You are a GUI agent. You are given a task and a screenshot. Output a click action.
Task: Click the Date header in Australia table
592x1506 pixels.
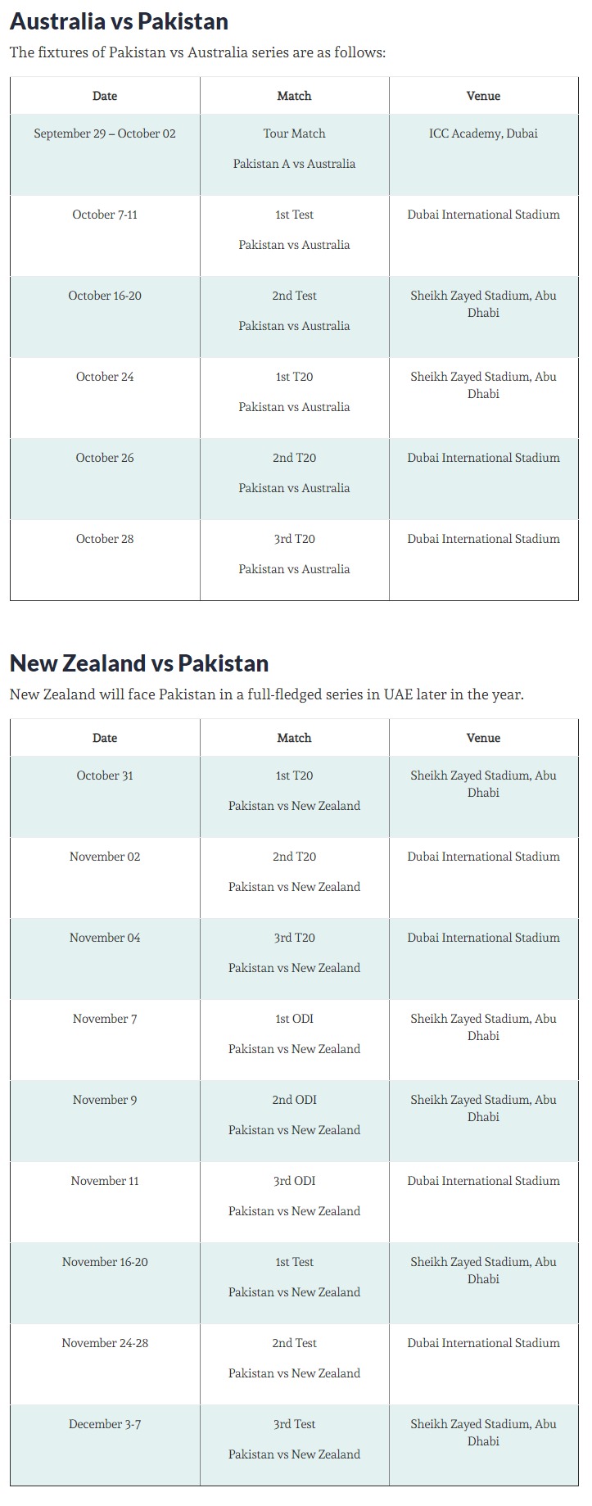[105, 96]
